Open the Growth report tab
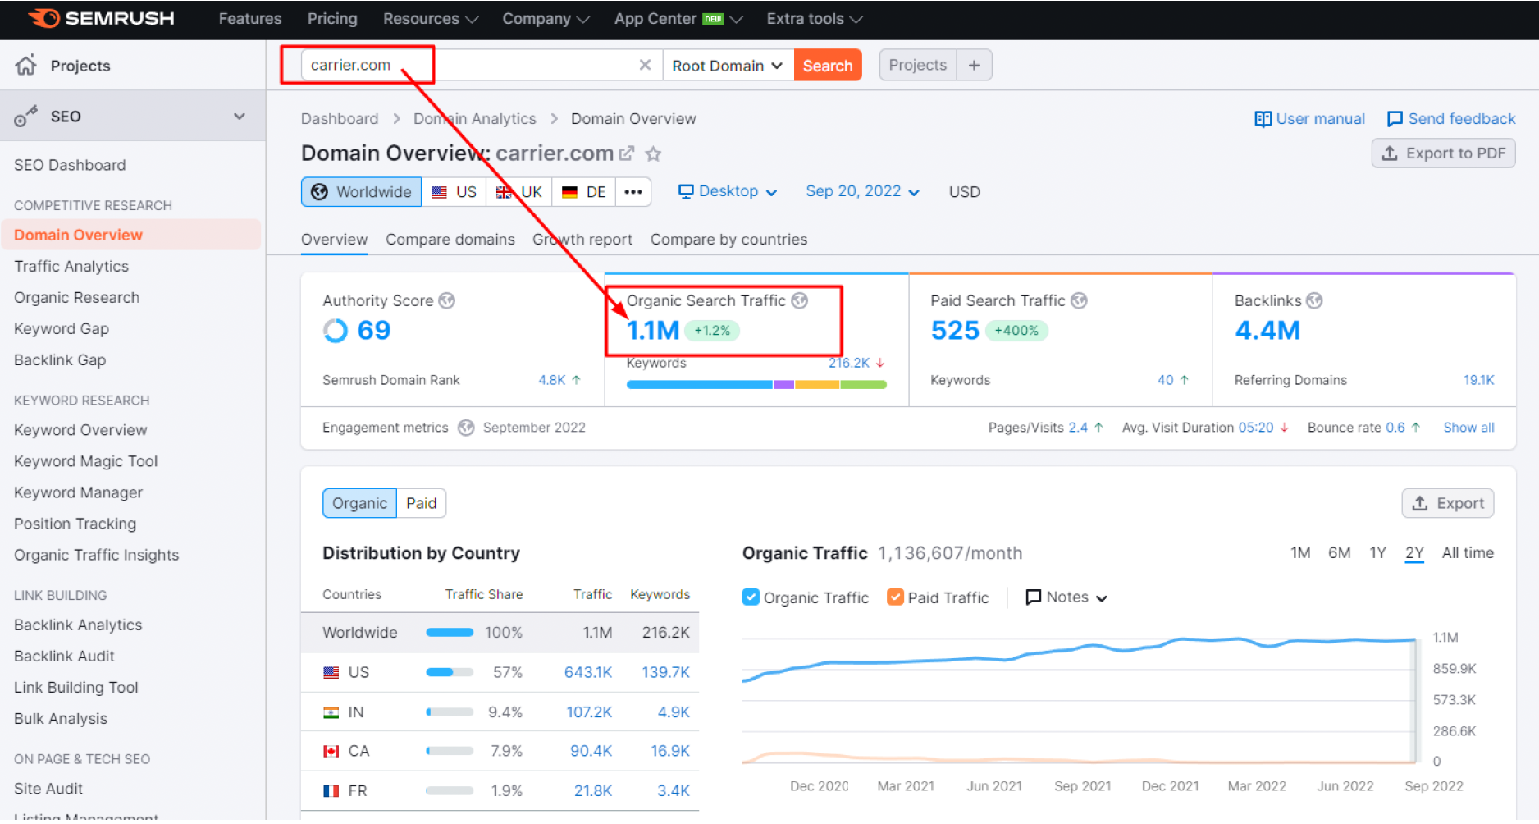The image size is (1539, 824). (582, 240)
